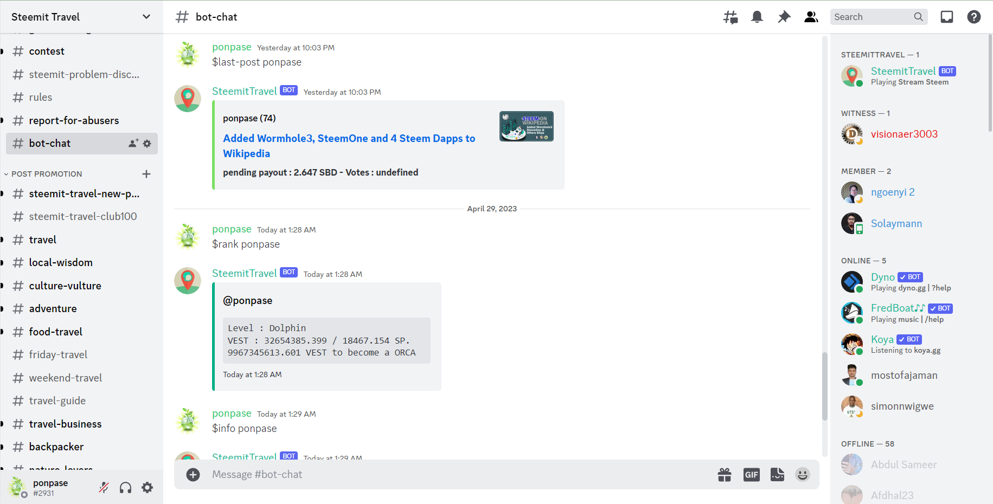Open the inbox
This screenshot has width=993, height=504.
point(947,17)
